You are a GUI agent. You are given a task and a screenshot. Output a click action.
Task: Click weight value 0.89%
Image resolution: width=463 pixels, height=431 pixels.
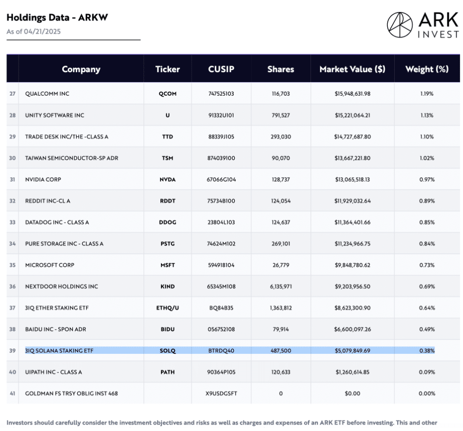427,201
